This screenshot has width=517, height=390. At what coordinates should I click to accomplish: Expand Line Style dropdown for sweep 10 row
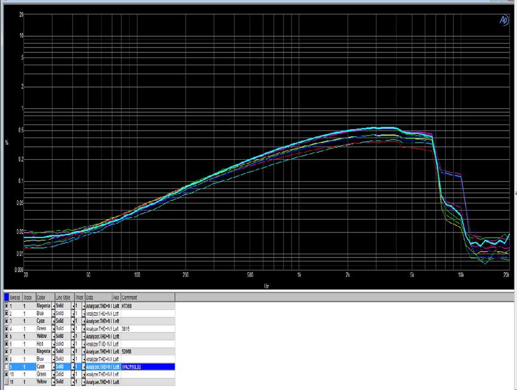[73, 374]
